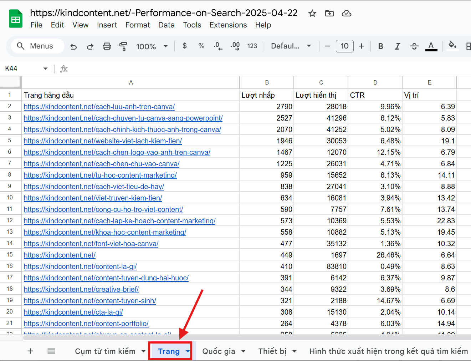Open the creative-brief link
471x361 pixels.
[x=81, y=289]
